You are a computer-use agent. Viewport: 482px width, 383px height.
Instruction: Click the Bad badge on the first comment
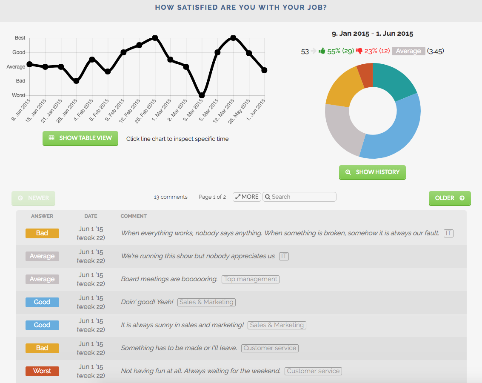(x=42, y=233)
